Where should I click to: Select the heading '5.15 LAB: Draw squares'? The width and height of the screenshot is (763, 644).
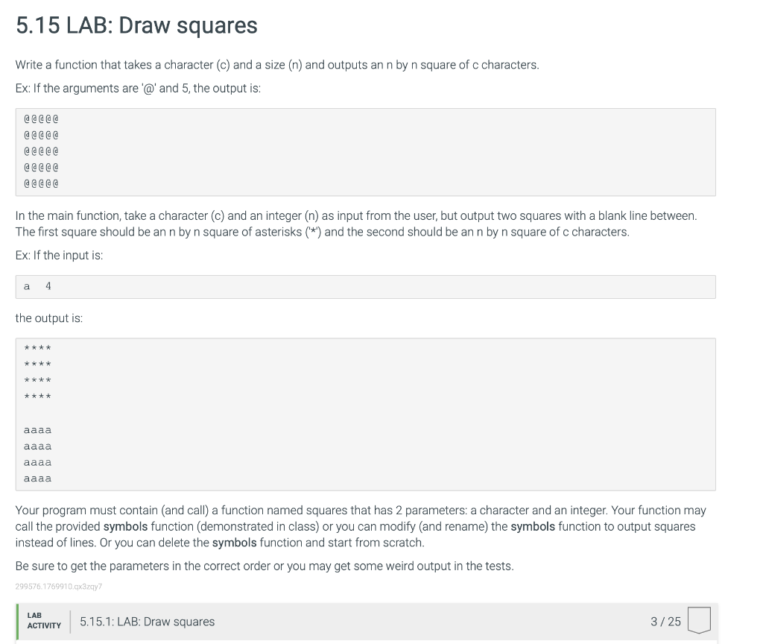coord(136,25)
